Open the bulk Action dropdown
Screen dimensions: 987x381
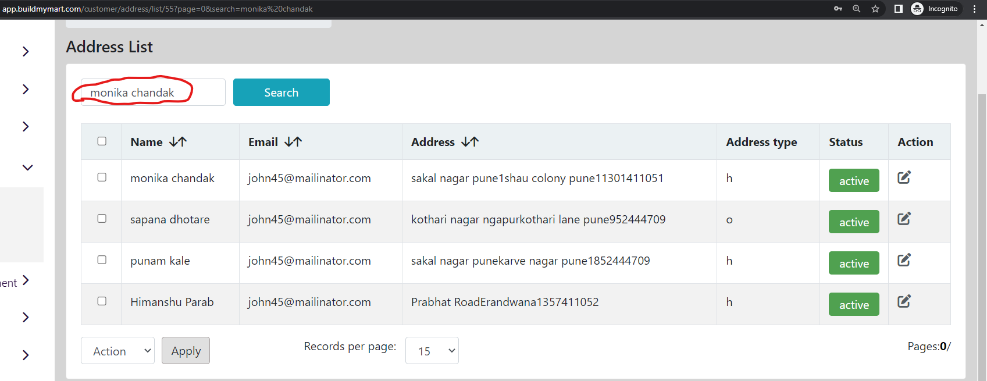pos(117,351)
